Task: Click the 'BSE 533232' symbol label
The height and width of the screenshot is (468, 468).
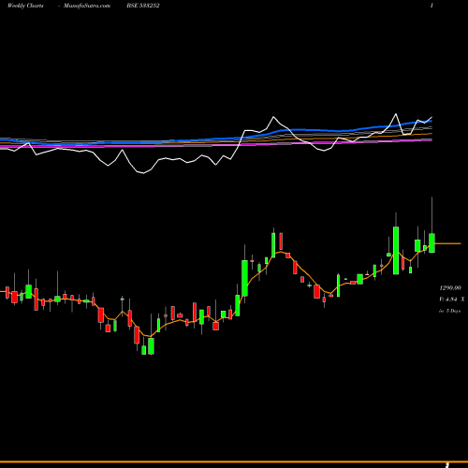Action: click(143, 6)
